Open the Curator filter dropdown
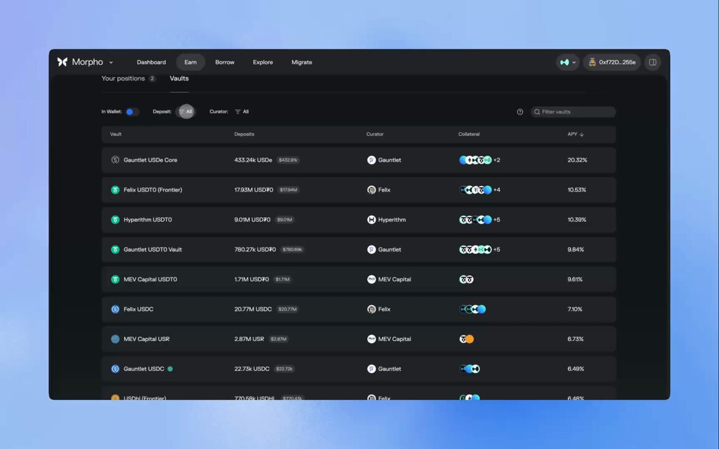 coord(242,111)
